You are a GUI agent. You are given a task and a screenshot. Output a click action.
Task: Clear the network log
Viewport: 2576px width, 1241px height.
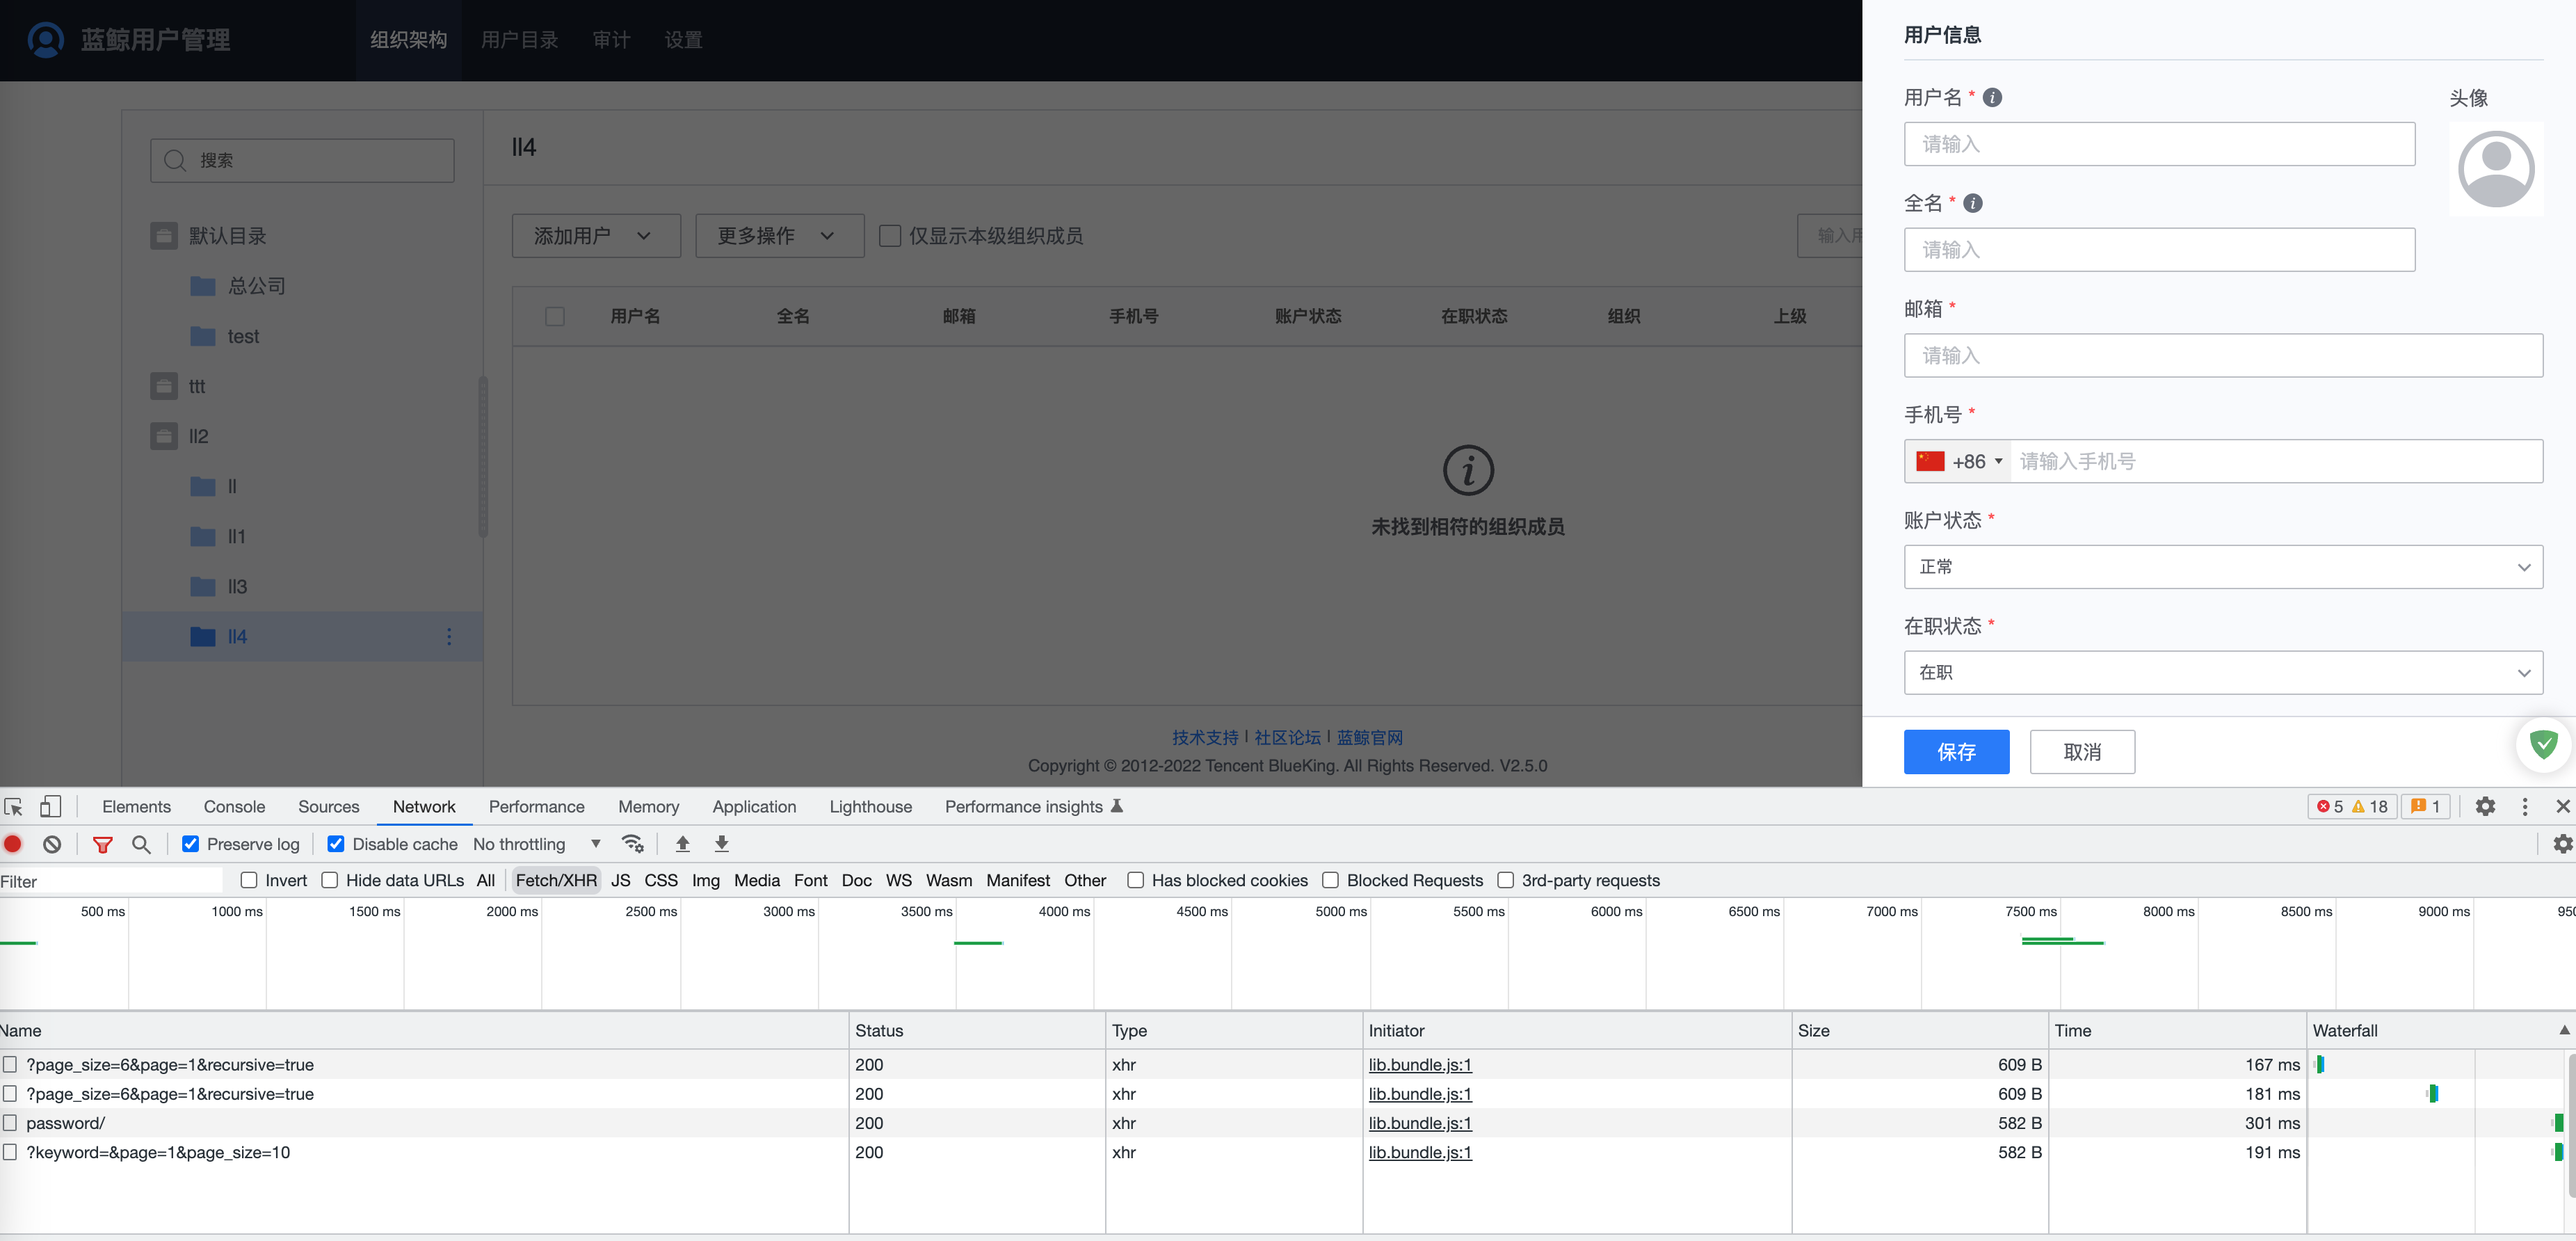pyautogui.click(x=52, y=844)
